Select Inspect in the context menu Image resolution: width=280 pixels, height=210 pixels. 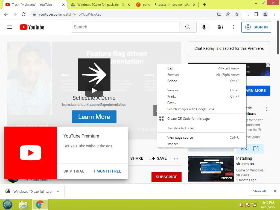click(x=202, y=144)
